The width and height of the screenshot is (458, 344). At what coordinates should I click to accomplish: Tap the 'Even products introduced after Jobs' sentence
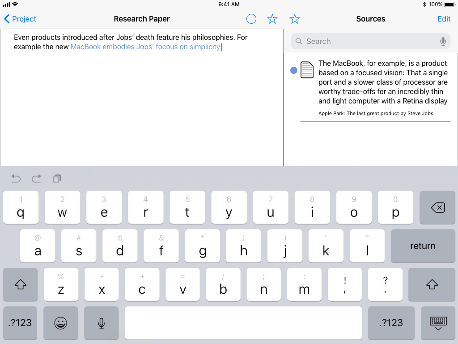[x=131, y=38]
